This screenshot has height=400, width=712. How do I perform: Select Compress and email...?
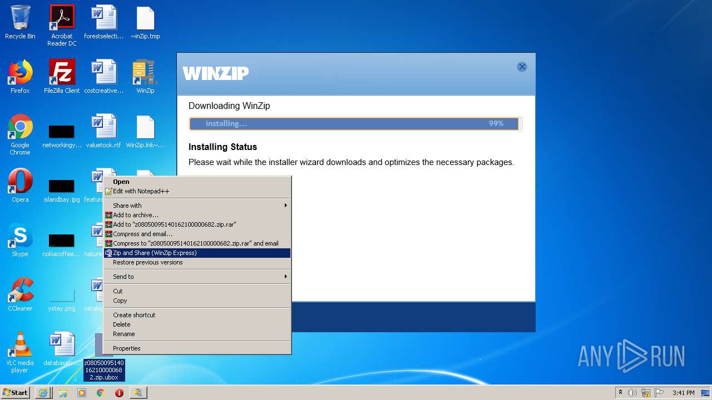click(197, 234)
